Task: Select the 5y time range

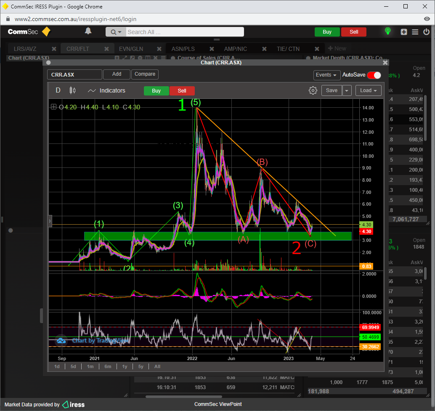Action: click(x=141, y=367)
